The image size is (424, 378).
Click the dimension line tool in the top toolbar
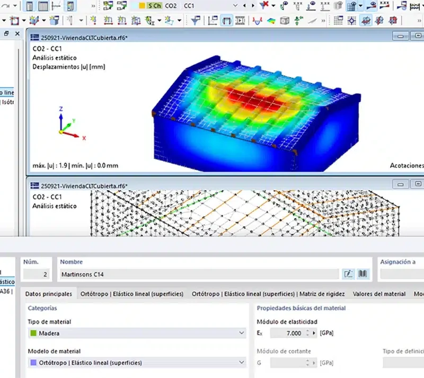(x=56, y=6)
